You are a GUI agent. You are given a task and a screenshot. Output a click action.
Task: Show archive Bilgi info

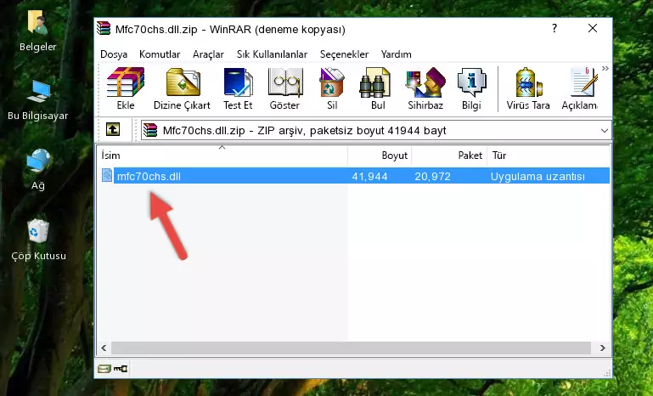[x=471, y=88]
